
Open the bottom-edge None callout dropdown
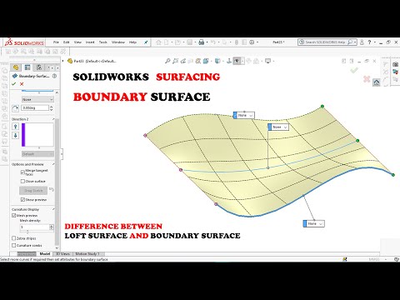(313, 223)
